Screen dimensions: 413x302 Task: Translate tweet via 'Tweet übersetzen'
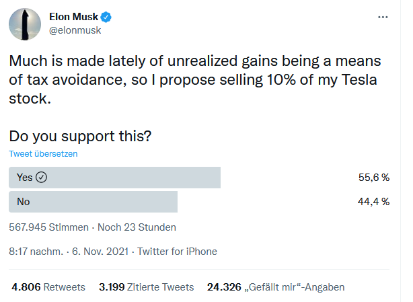click(x=43, y=153)
